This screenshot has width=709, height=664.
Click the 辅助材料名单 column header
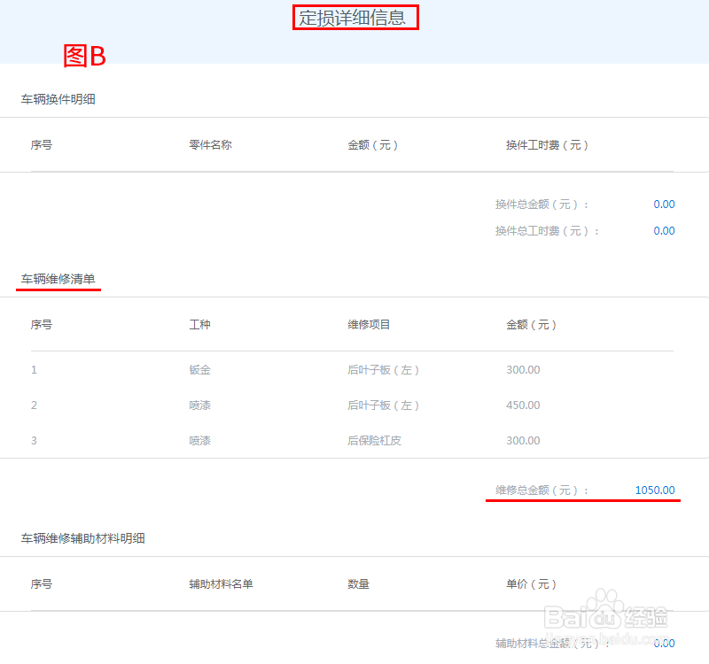click(221, 584)
